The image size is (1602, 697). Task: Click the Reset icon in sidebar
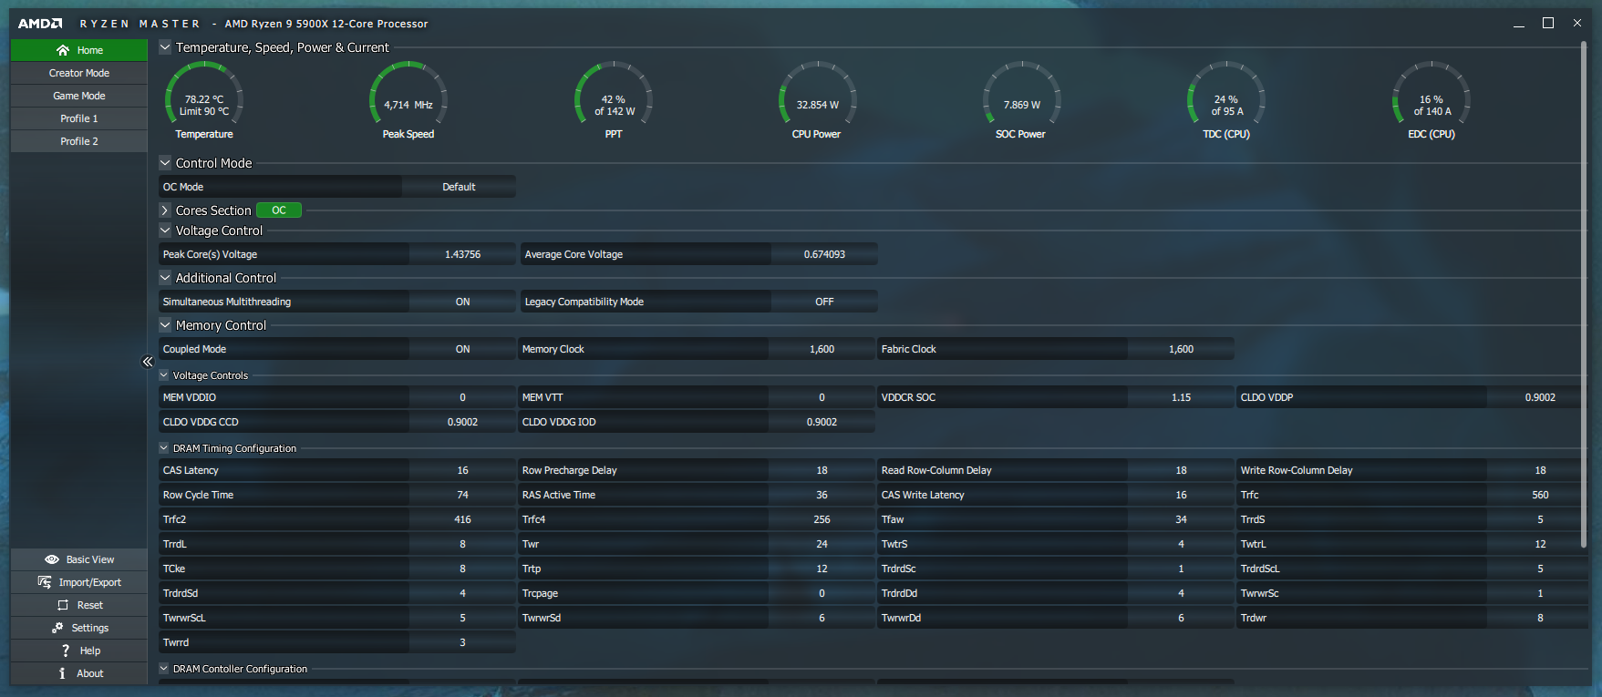click(x=63, y=605)
